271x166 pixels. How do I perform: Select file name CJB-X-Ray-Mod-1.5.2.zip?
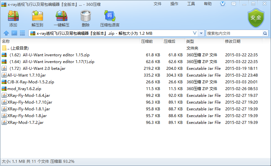[x=31, y=82]
